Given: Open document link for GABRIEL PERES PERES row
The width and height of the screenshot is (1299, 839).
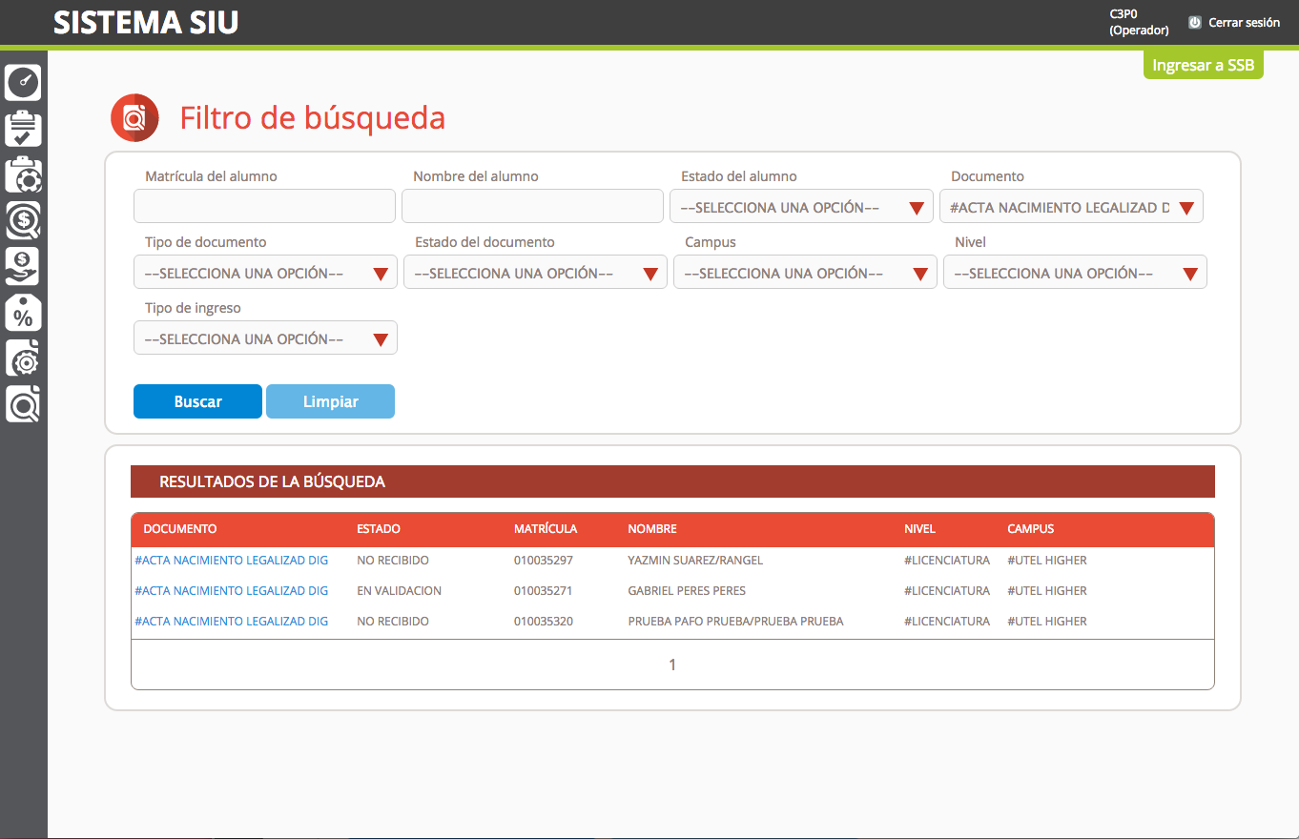Looking at the screenshot, I should pos(232,590).
